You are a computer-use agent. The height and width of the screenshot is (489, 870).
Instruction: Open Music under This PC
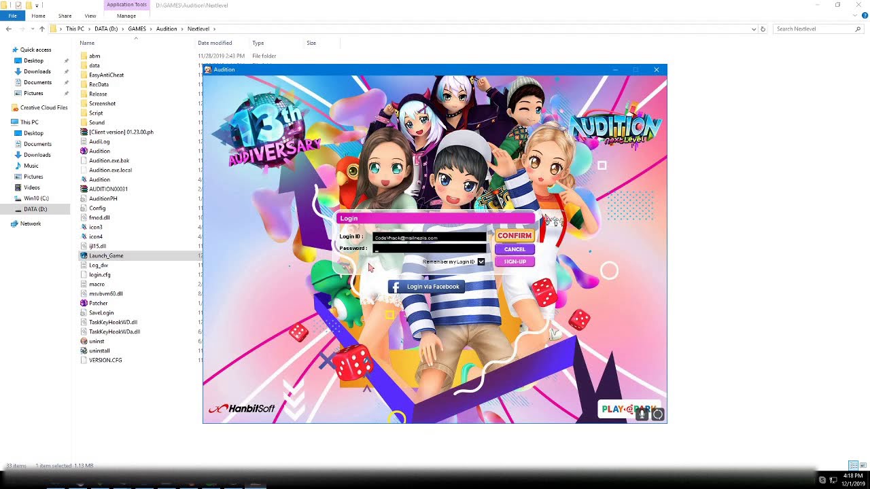pos(31,166)
